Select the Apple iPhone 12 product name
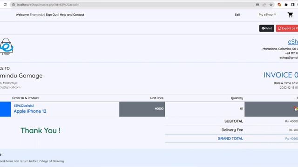This screenshot has height=167, width=298. (x=30, y=111)
